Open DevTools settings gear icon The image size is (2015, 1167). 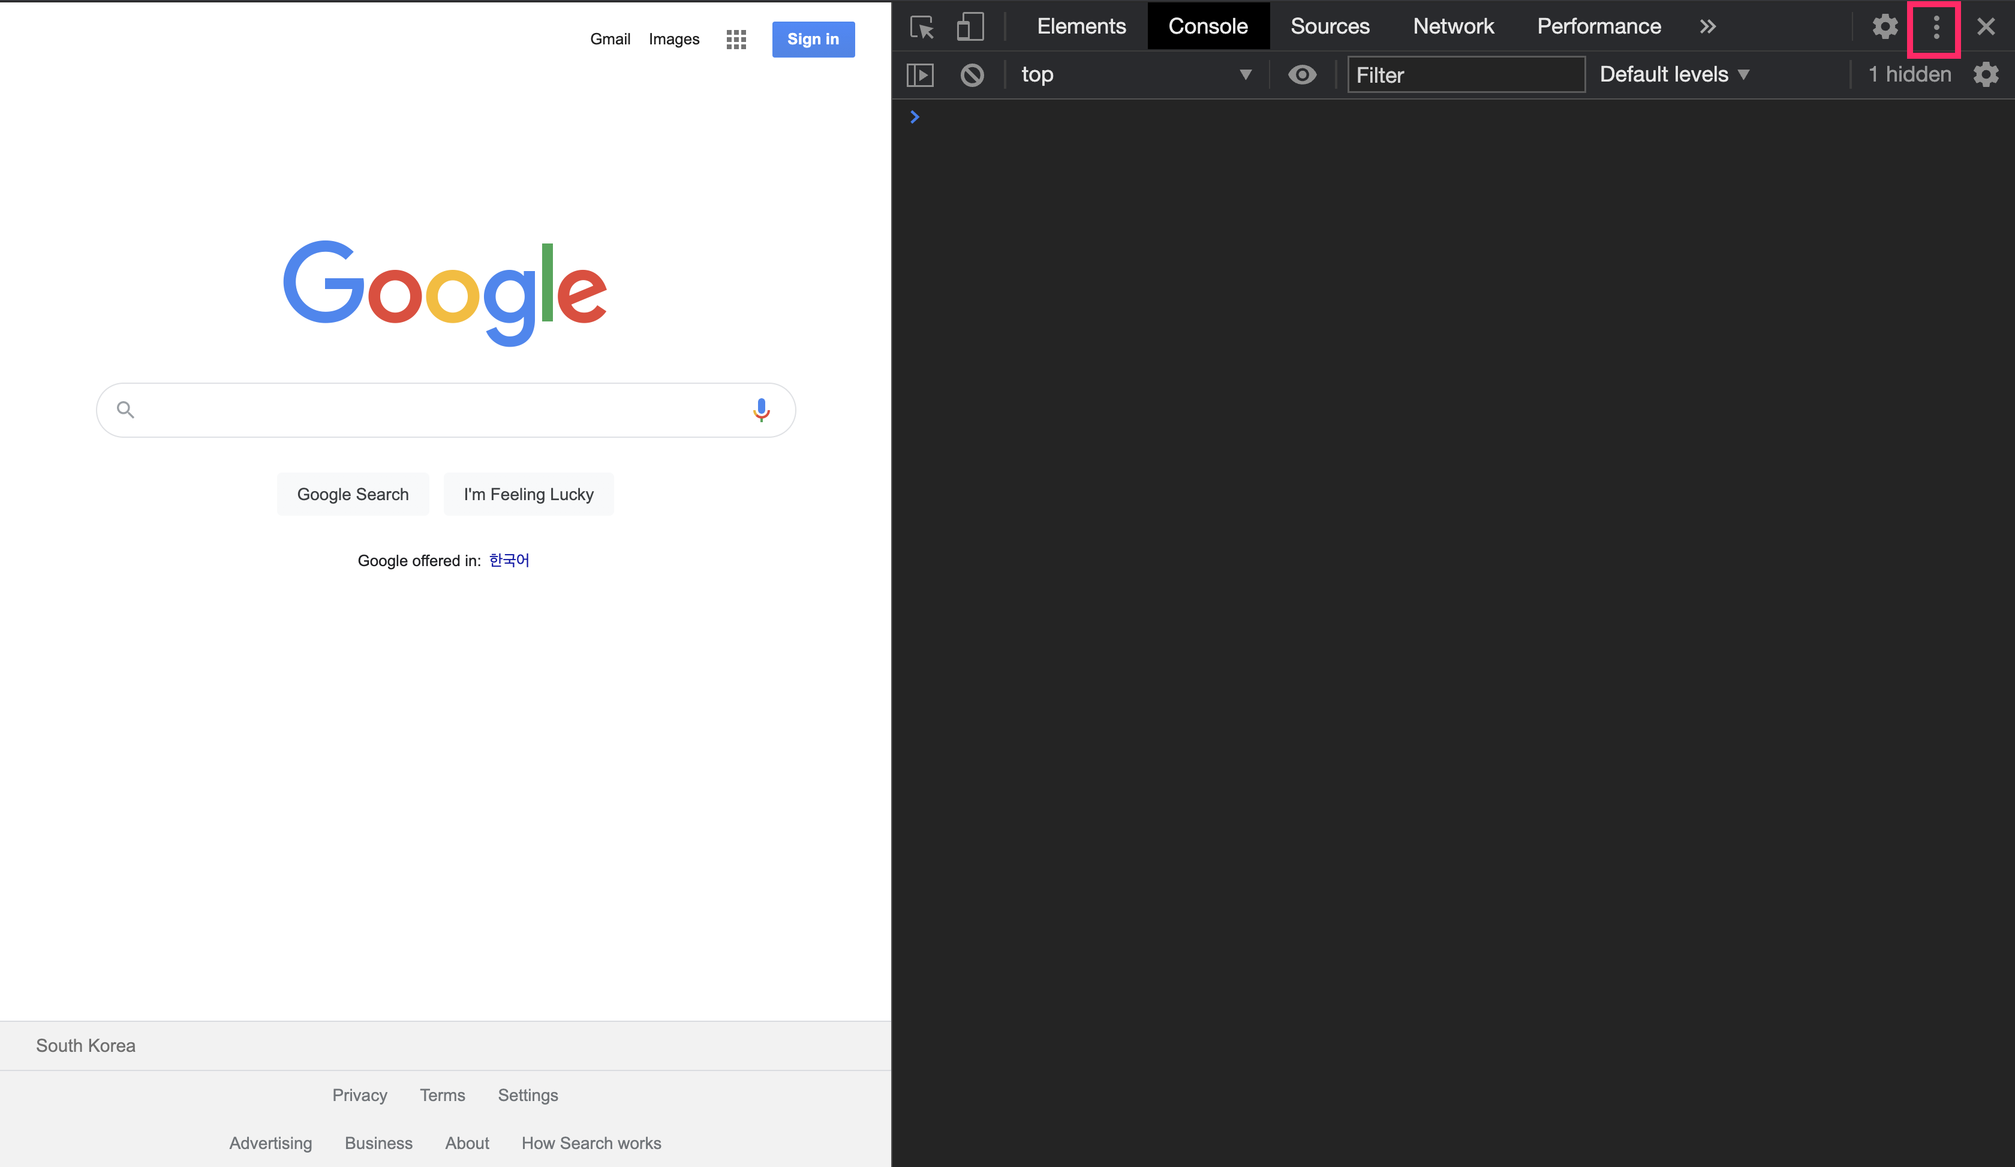pyautogui.click(x=1885, y=27)
